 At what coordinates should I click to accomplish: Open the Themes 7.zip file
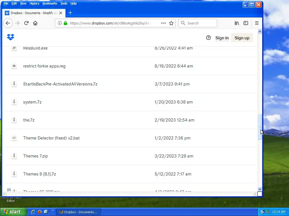point(35,156)
